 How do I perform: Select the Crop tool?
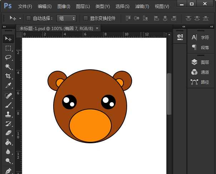8,76
